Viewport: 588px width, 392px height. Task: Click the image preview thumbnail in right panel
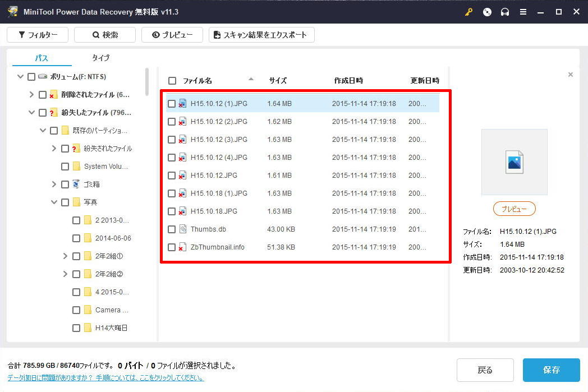click(x=514, y=162)
